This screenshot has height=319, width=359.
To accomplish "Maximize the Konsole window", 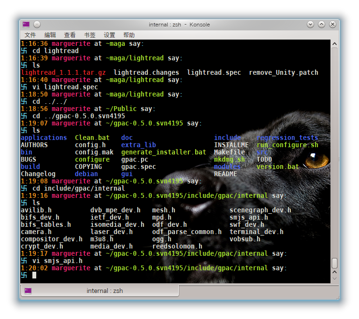I will pos(321,24).
